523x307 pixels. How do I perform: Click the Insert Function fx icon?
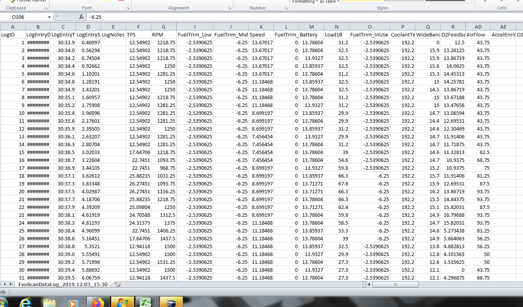tap(81, 17)
